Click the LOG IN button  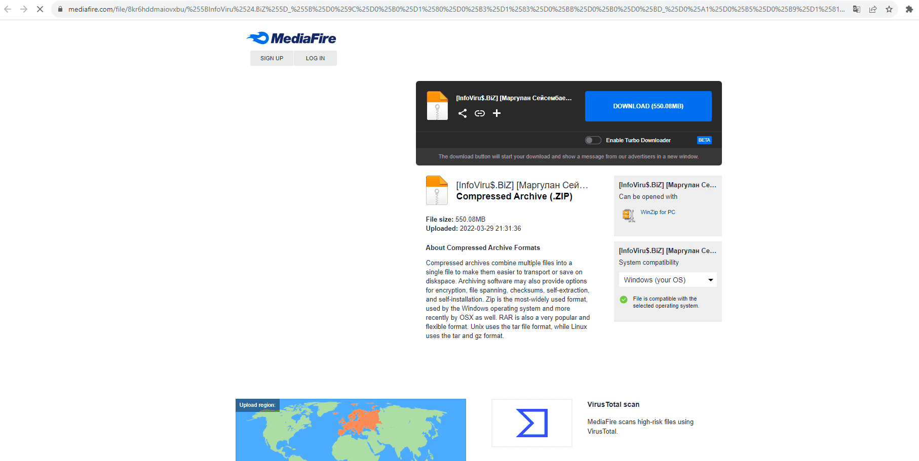(x=315, y=58)
